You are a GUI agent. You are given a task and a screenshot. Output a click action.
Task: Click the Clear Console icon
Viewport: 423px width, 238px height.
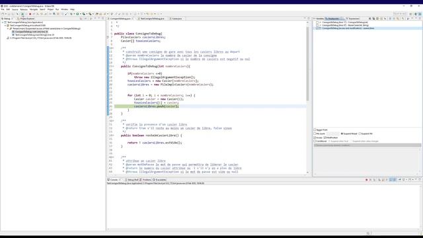click(379, 180)
